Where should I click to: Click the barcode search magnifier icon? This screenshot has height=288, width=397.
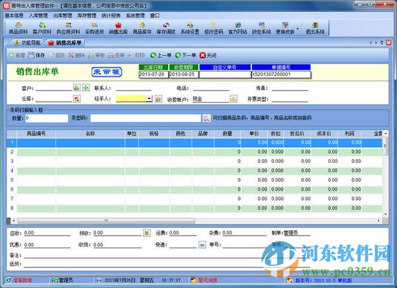point(206,119)
